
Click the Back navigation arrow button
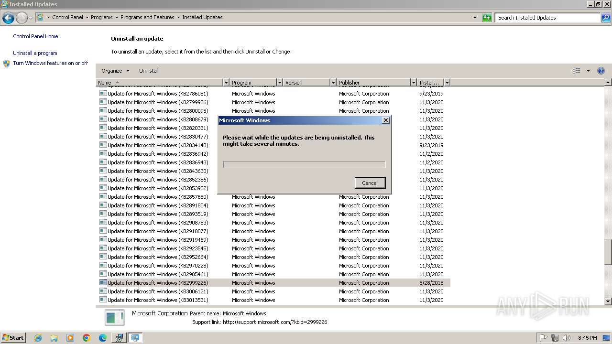coord(8,18)
